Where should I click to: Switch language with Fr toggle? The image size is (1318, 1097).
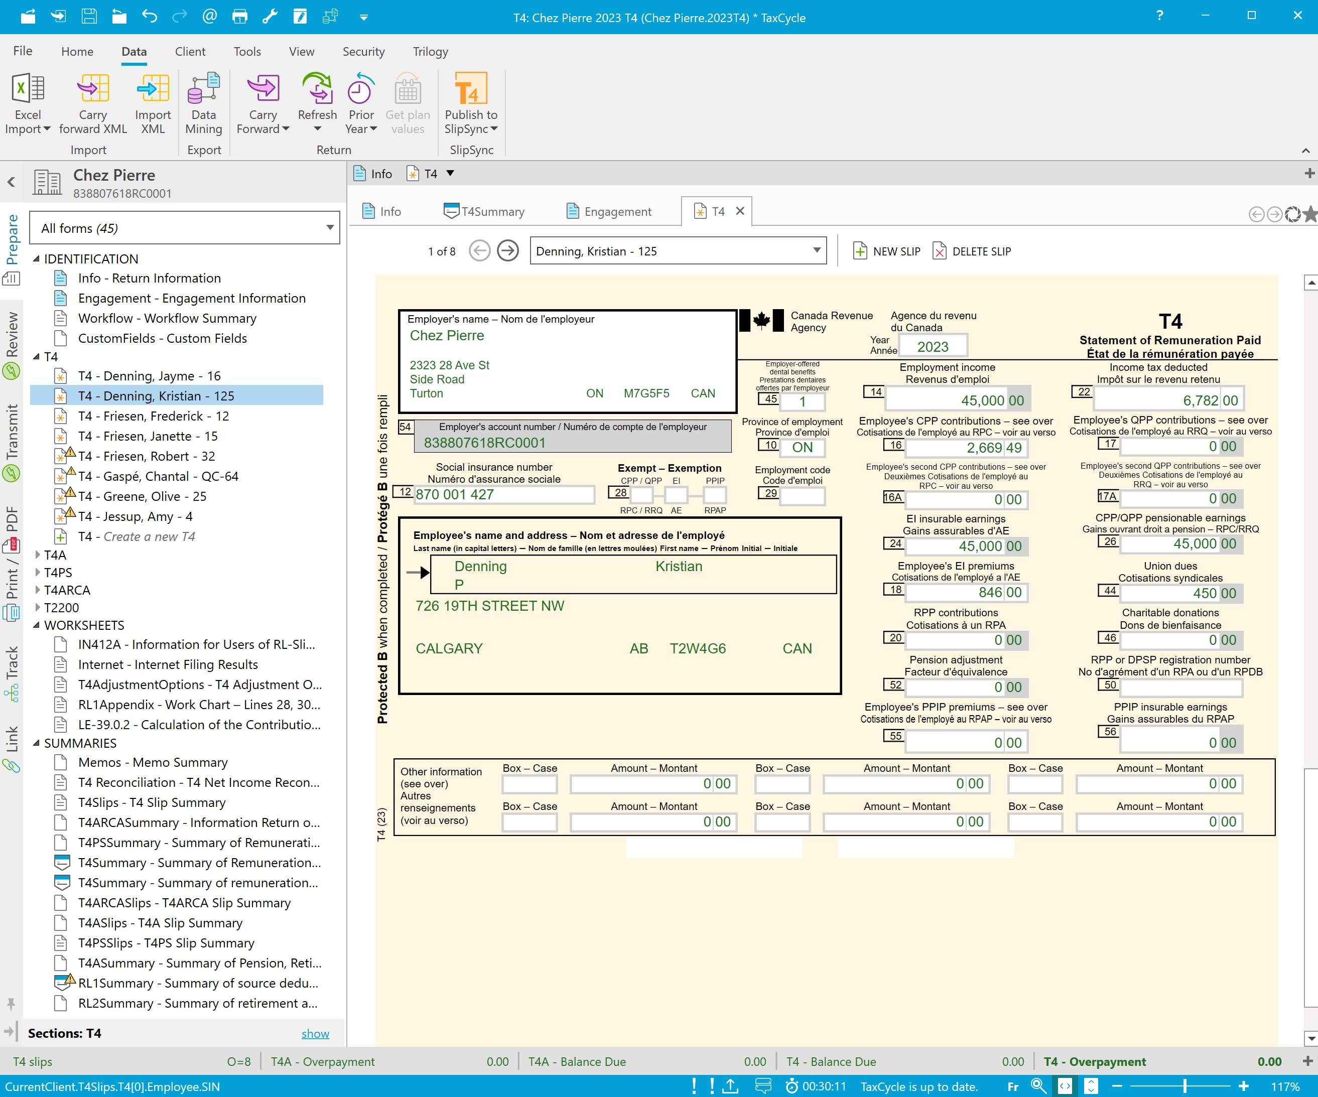point(1012,1086)
